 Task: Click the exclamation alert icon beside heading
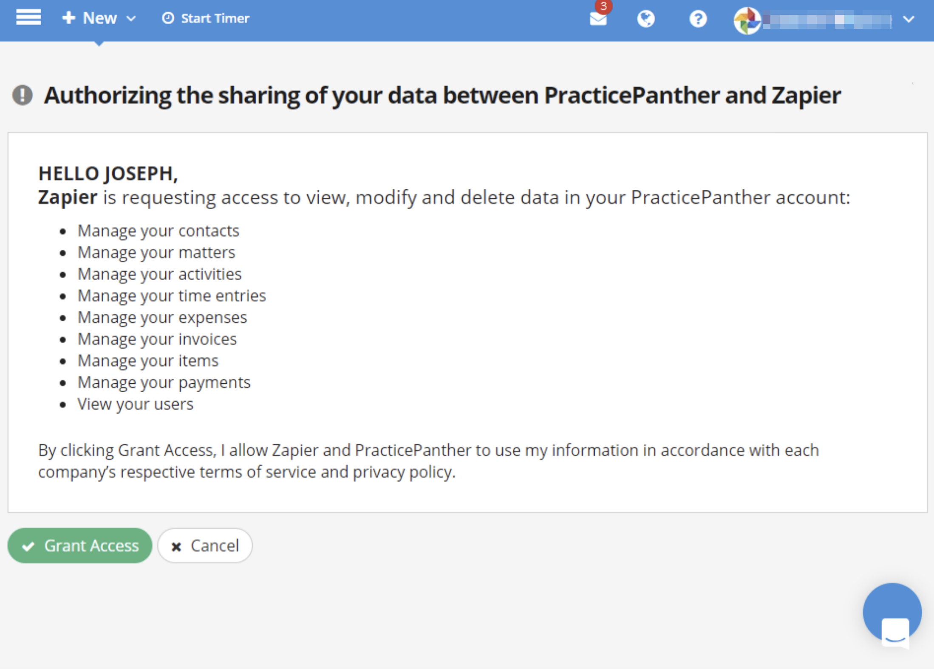click(x=23, y=95)
